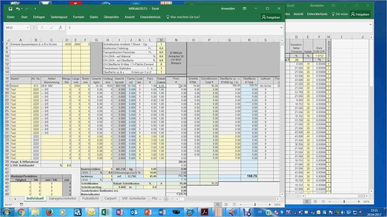Screen dimensions: 387x217
Task: Switch to Normal view in front window status bar
Action: point(218,205)
